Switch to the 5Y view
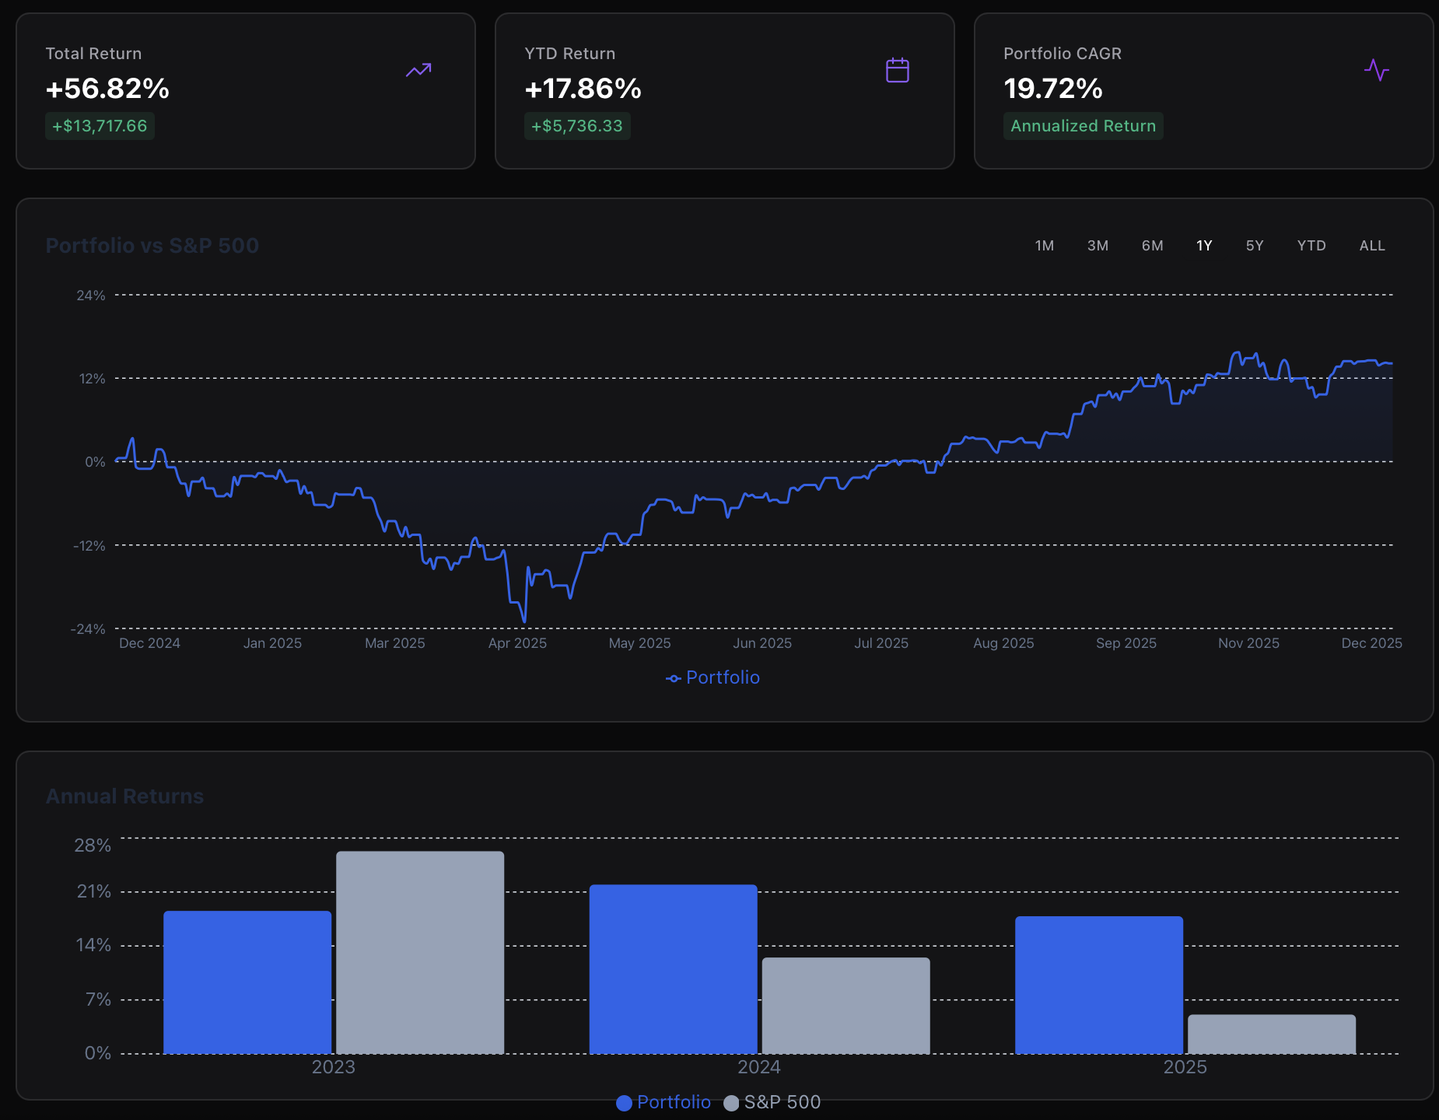 click(x=1254, y=245)
